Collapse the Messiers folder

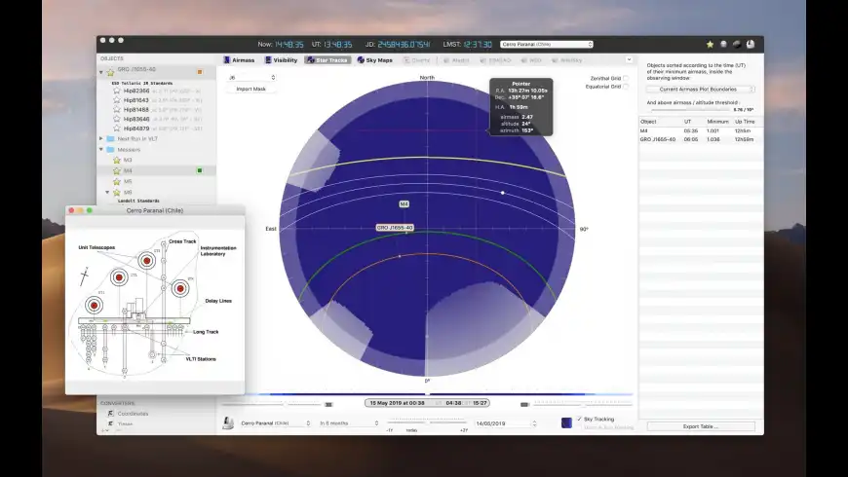pyautogui.click(x=100, y=149)
